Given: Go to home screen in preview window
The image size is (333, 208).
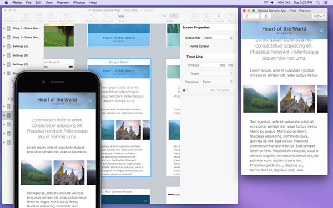Looking at the screenshot, I should [266, 16].
